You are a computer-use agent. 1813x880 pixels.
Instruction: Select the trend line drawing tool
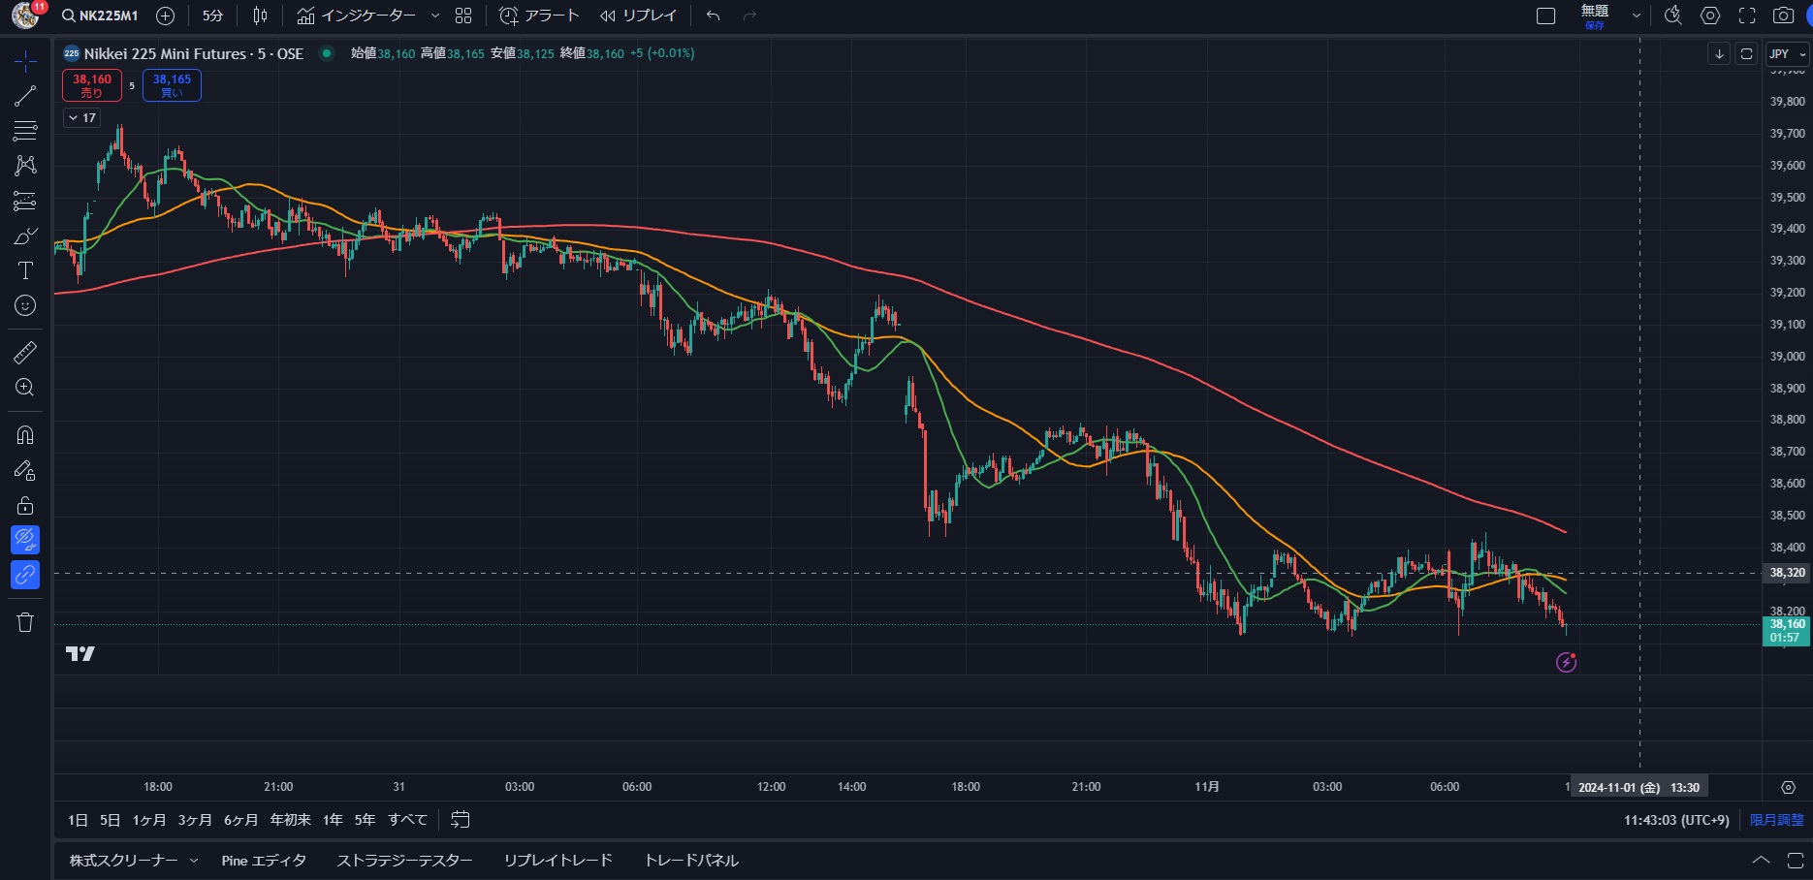[25, 96]
